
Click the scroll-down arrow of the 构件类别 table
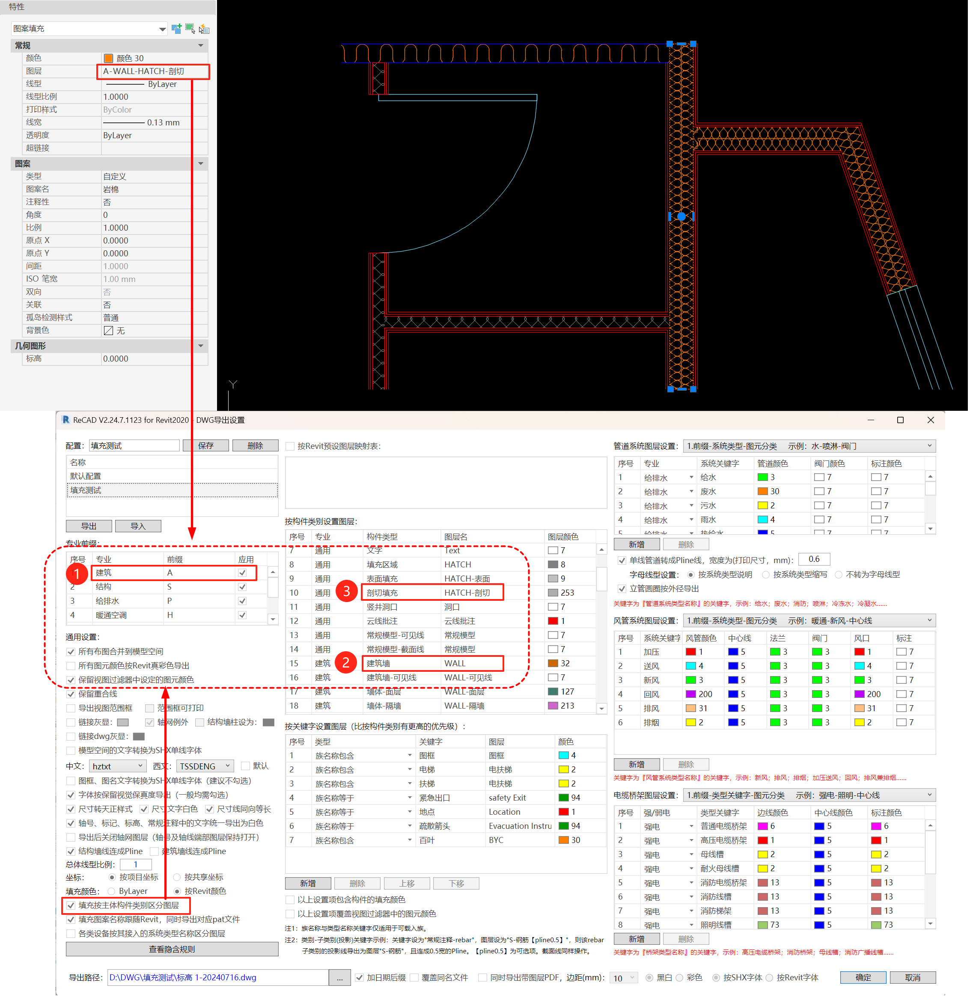point(602,709)
